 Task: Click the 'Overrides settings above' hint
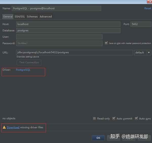click(28, 57)
